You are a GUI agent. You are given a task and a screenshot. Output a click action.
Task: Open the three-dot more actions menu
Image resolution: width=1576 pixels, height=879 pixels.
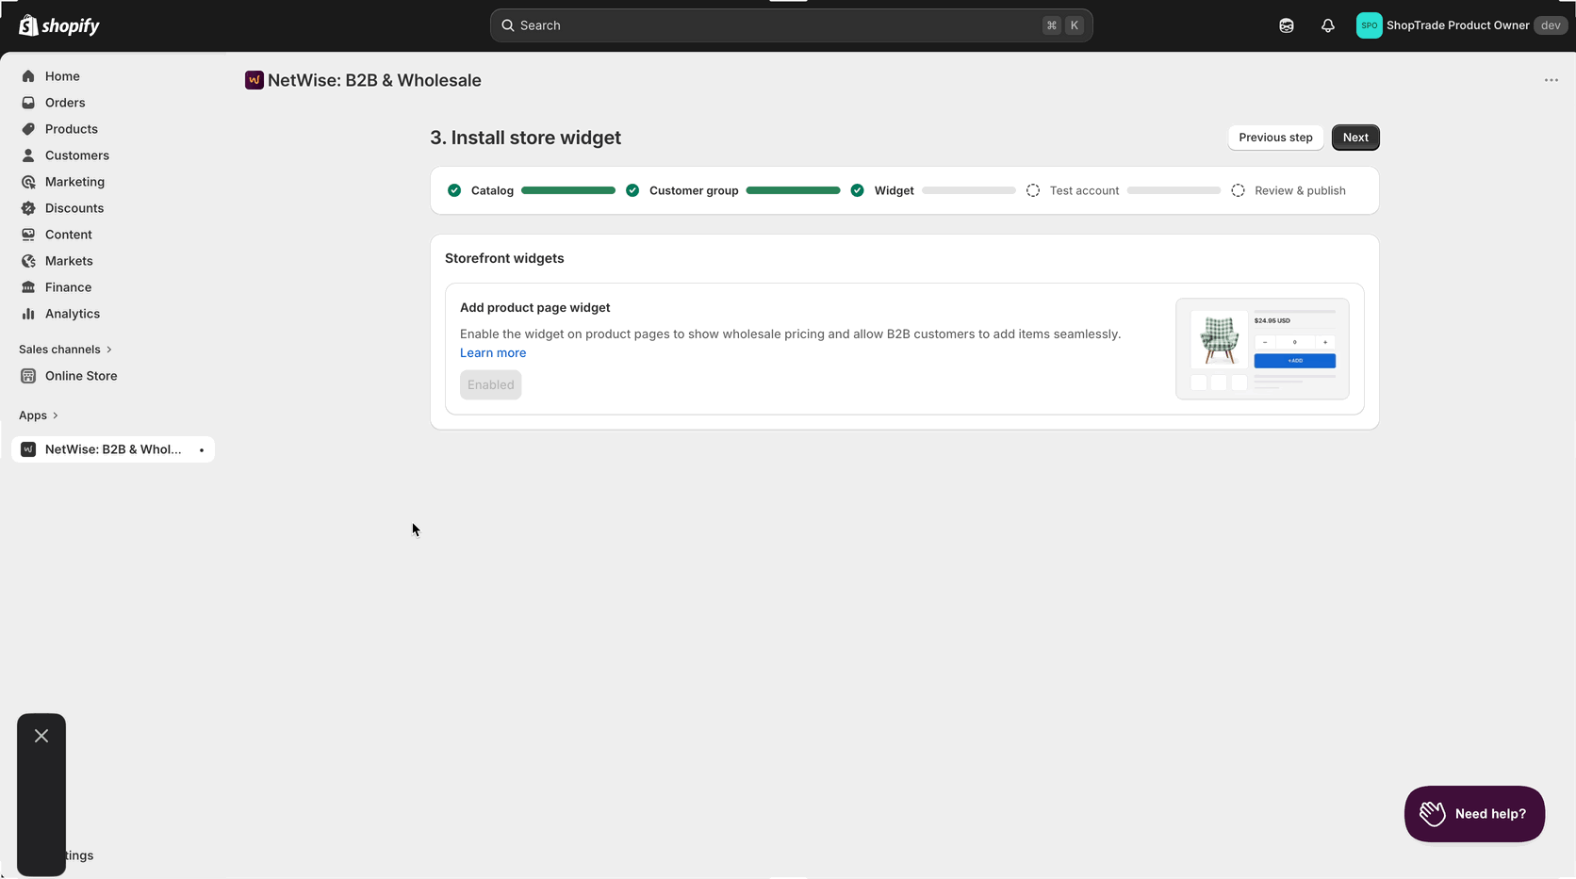coord(1551,80)
